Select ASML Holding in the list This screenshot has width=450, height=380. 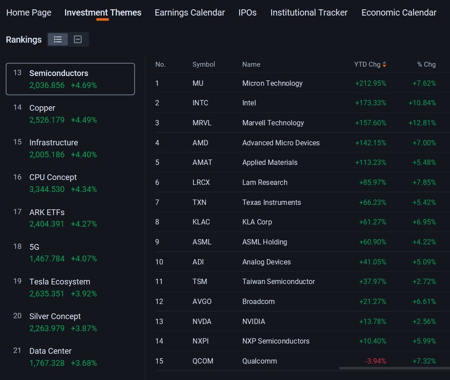point(265,242)
